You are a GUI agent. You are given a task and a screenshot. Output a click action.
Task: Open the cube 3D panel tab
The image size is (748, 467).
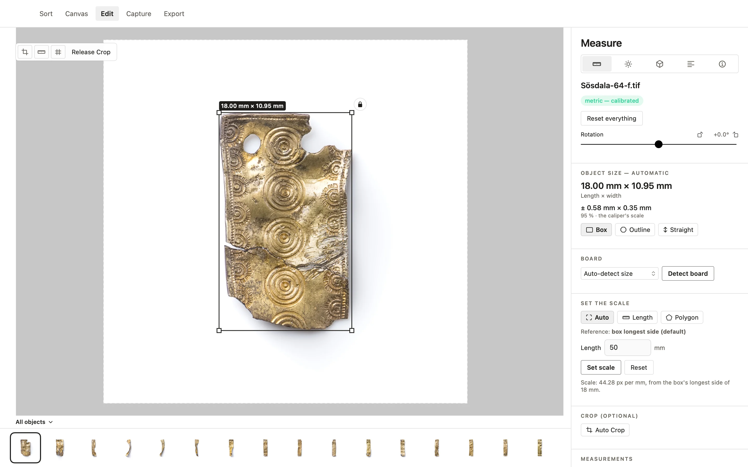660,64
